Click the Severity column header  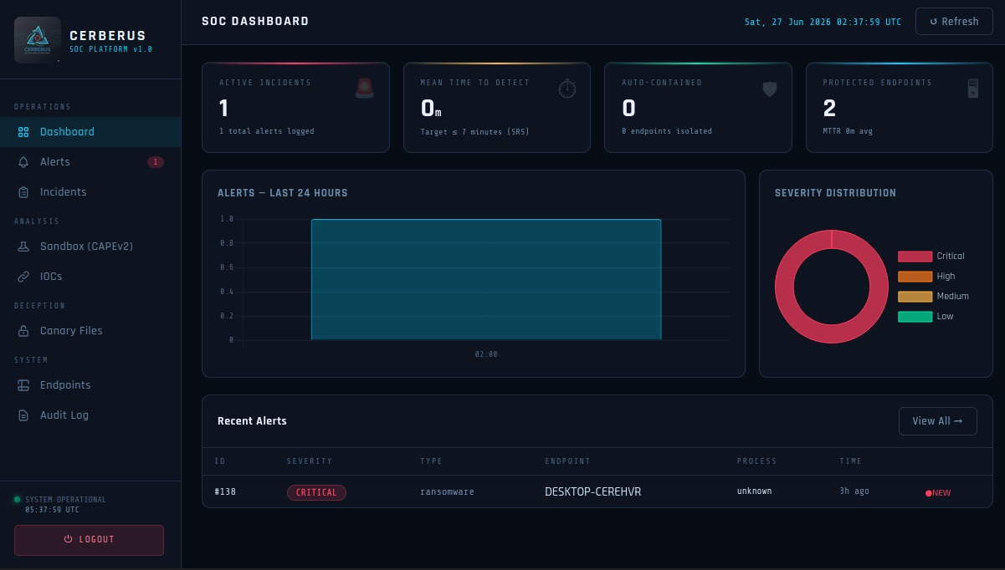pos(310,461)
